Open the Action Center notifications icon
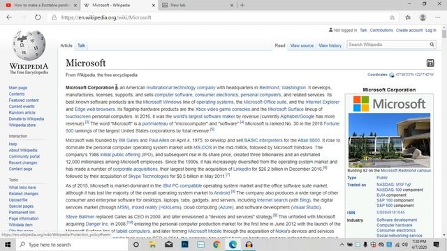This screenshot has width=447, height=251. tap(436, 245)
